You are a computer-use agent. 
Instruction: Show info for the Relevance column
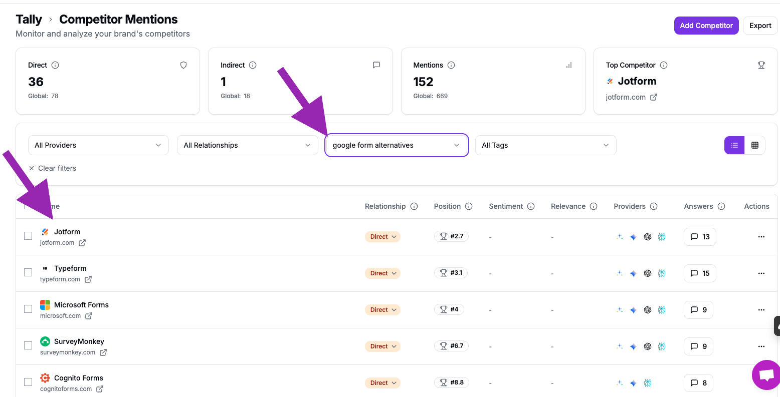pos(594,206)
